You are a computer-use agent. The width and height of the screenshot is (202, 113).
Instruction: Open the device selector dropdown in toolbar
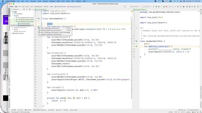(146, 7)
